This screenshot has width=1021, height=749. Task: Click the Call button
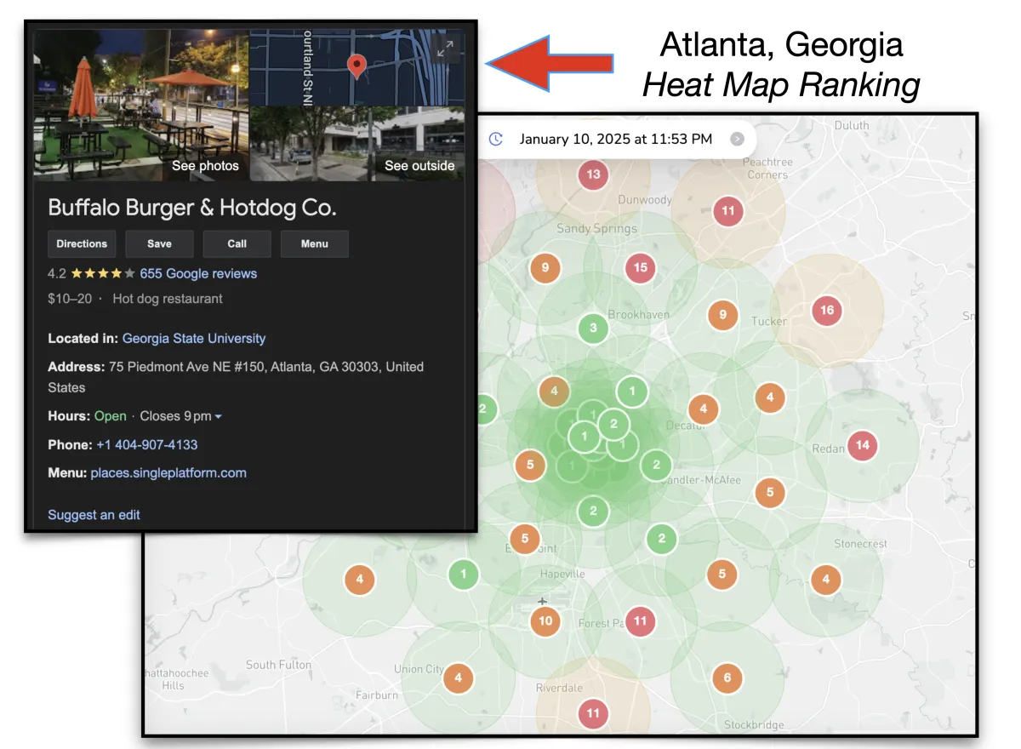237,243
